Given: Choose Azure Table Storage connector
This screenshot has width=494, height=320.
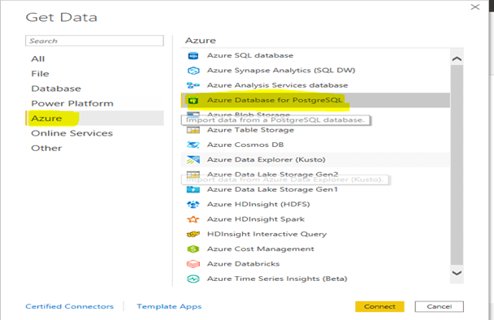Looking at the screenshot, I should 316,130.
